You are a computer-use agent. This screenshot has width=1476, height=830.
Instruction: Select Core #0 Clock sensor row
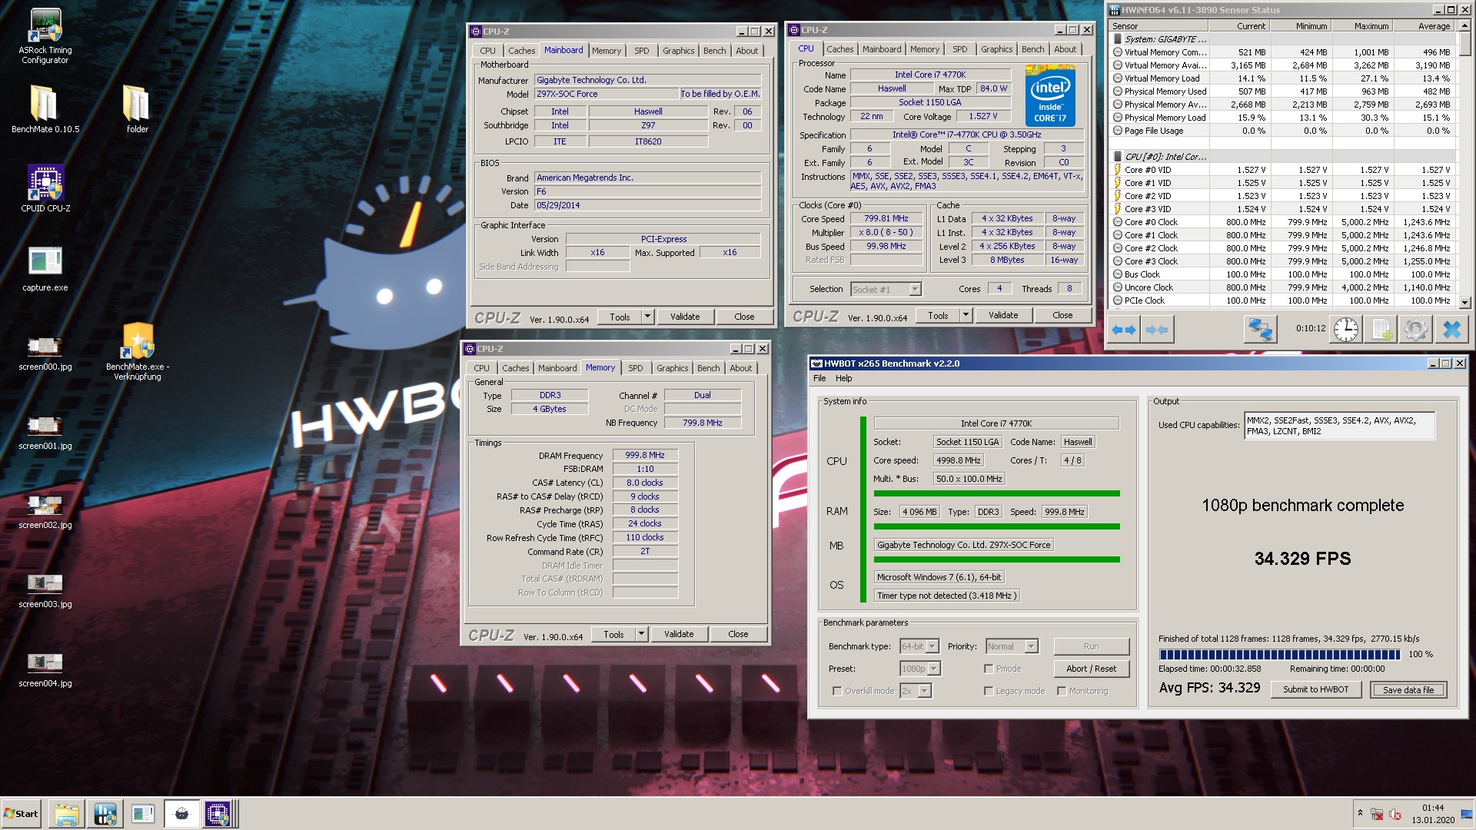point(1282,222)
